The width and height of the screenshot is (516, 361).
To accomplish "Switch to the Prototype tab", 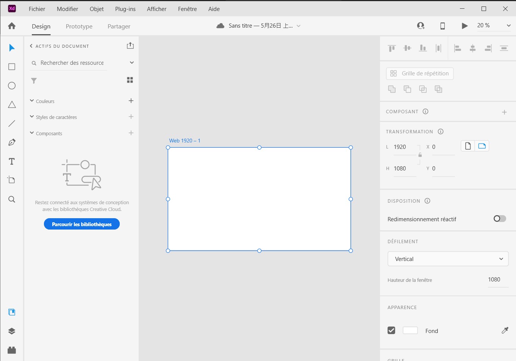I will pos(79,26).
